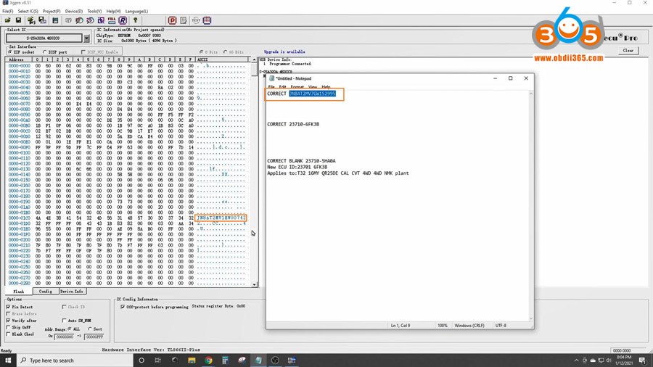Click Notepad line New ECU ID:23701 6FK3B
Viewport: 653px width, 367px height.
[297, 167]
